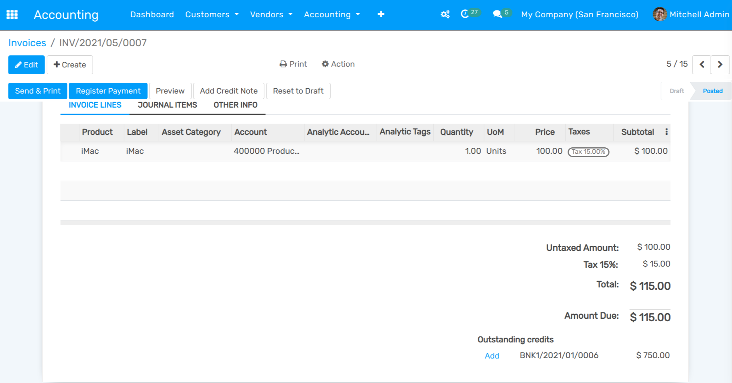Open column options kebab icon in table
Image resolution: width=732 pixels, height=383 pixels.
(666, 132)
